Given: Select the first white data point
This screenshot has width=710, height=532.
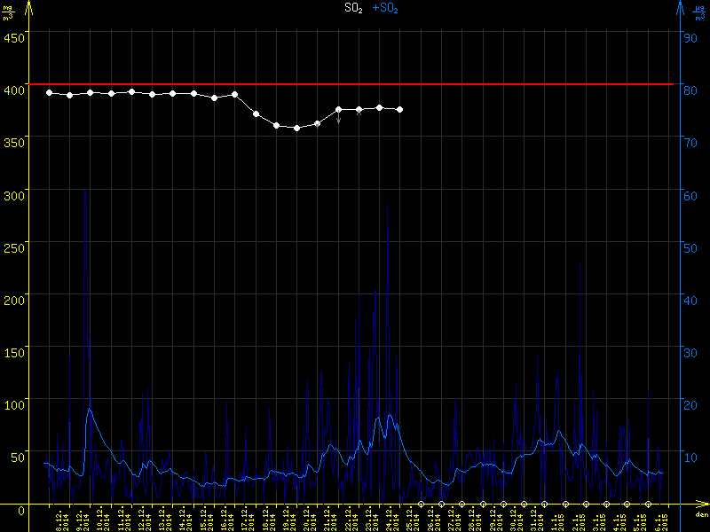Looking at the screenshot, I should click(x=50, y=92).
